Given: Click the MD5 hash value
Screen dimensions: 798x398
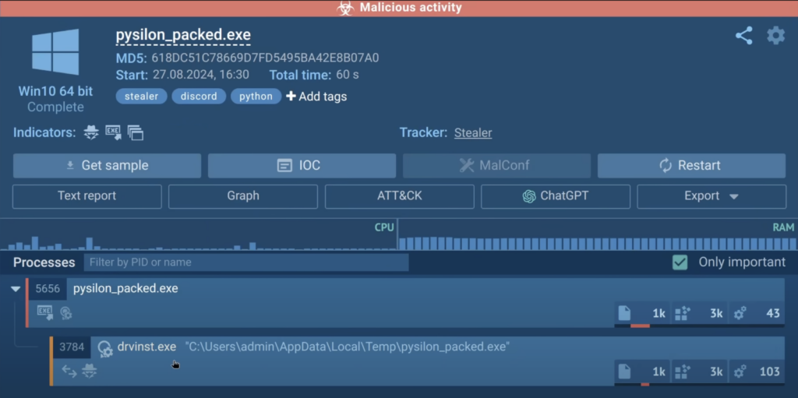Looking at the screenshot, I should (265, 58).
